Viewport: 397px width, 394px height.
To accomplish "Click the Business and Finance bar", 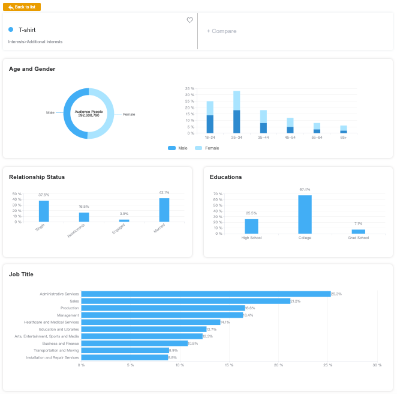I will point(134,344).
